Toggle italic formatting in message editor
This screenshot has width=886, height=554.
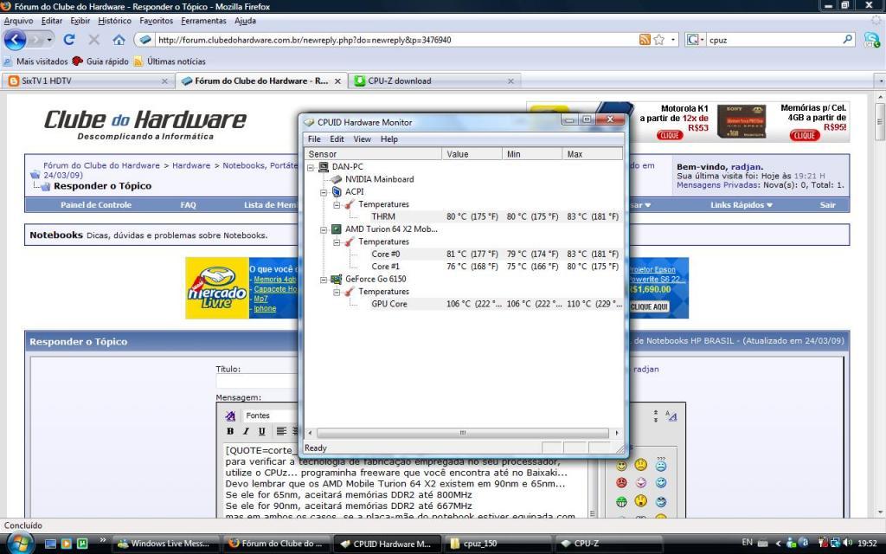pos(246,431)
